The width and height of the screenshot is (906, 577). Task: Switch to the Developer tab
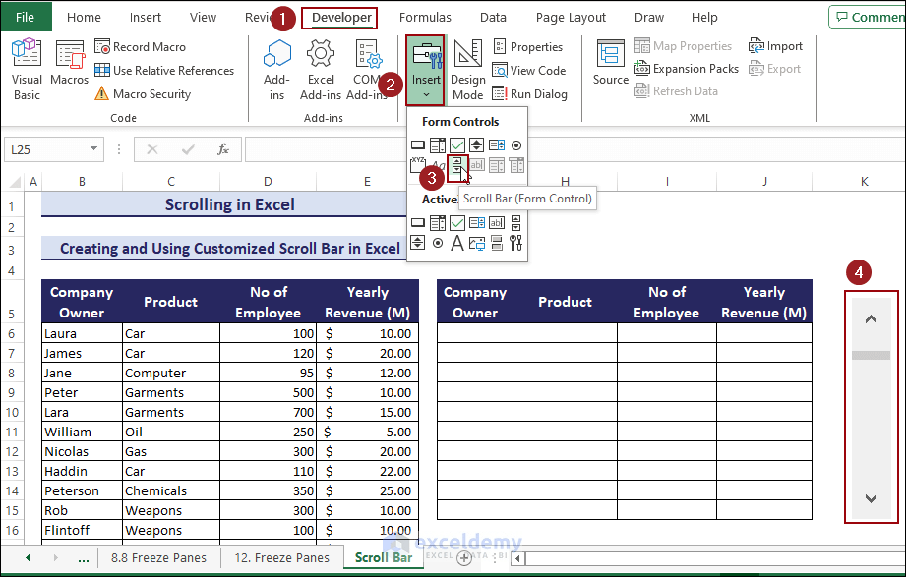338,17
